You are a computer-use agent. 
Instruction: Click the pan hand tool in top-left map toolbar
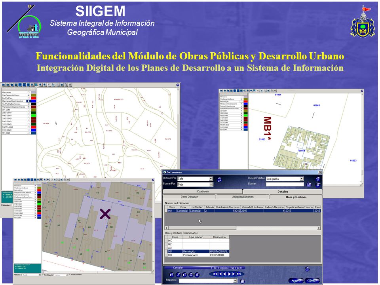[x=49, y=85]
